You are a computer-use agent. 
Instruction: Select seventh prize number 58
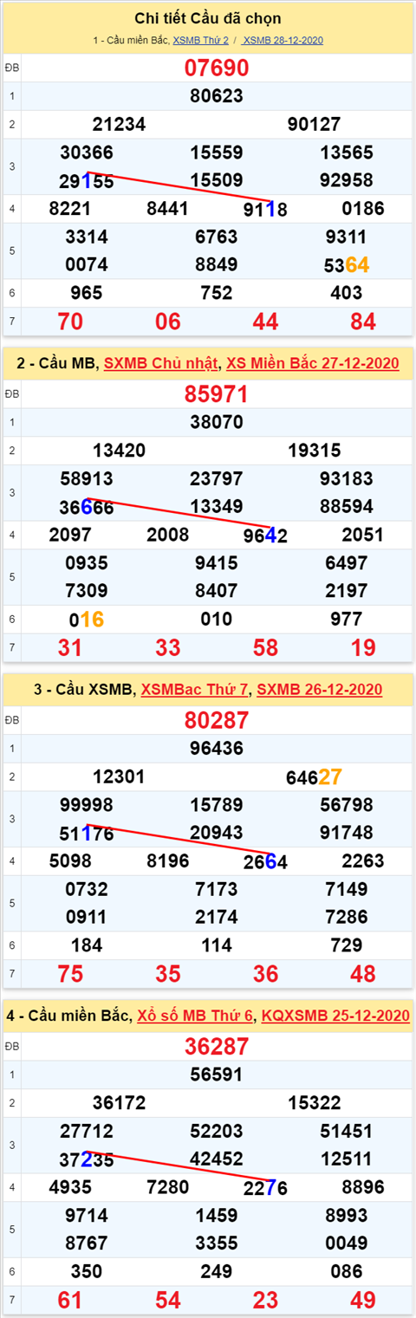click(x=265, y=647)
